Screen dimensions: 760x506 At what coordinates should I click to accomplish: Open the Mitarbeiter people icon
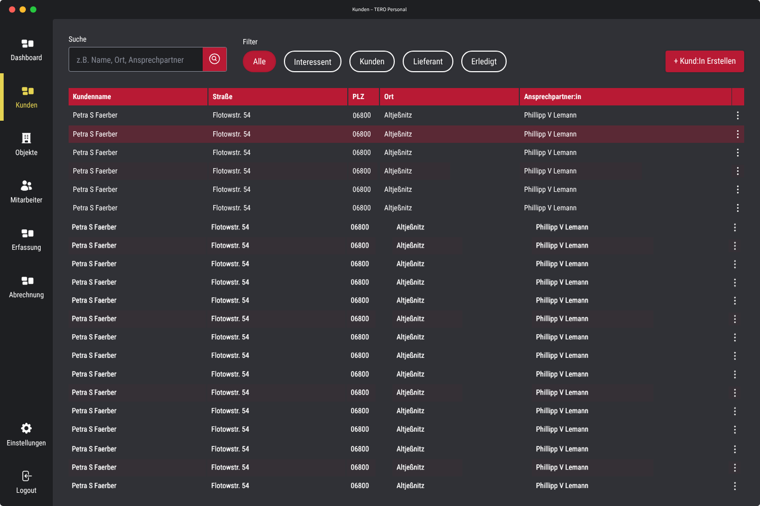coord(26,186)
